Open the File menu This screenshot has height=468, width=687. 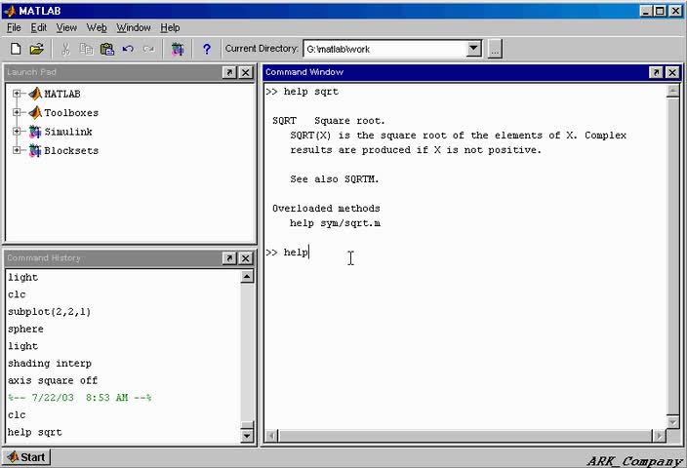[14, 27]
